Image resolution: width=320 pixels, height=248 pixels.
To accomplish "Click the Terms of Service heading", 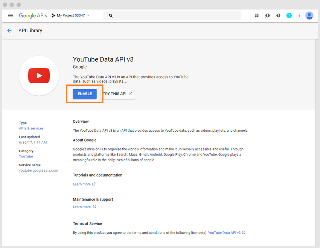I will coord(87,224).
